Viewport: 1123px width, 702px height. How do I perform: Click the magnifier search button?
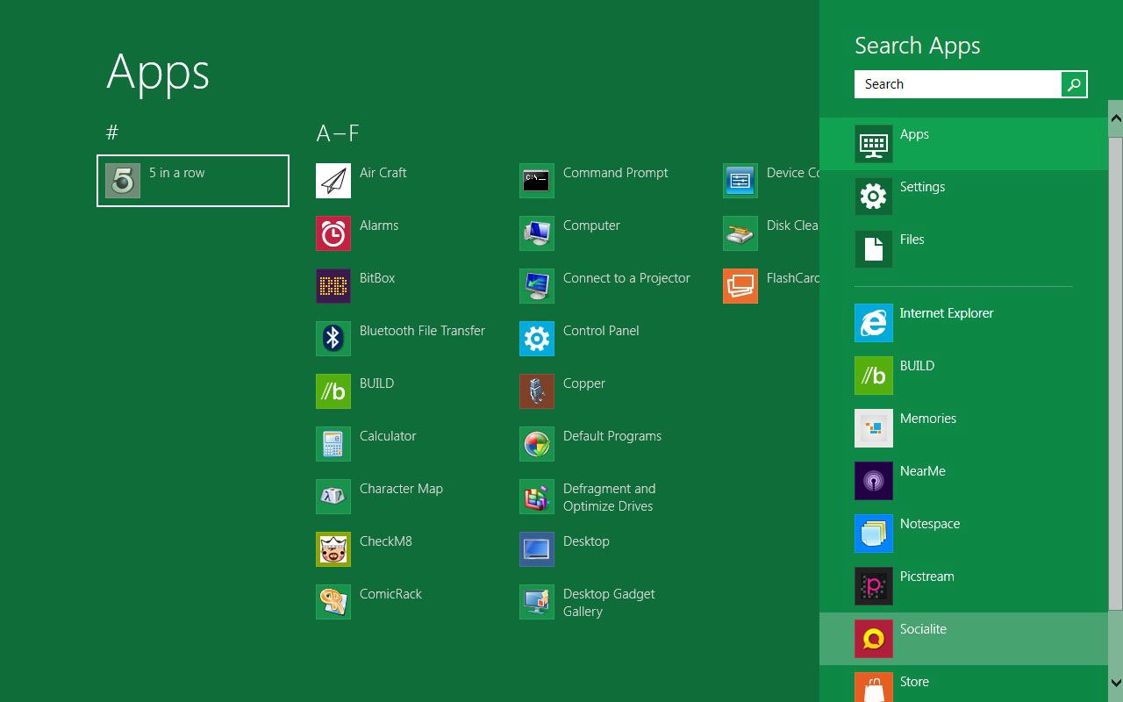tap(1074, 84)
